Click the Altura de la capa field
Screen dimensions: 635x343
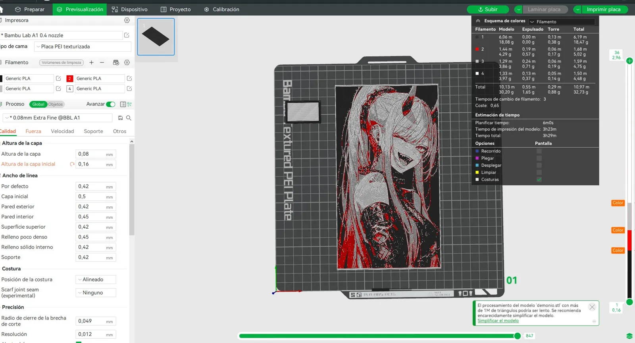[x=96, y=154]
